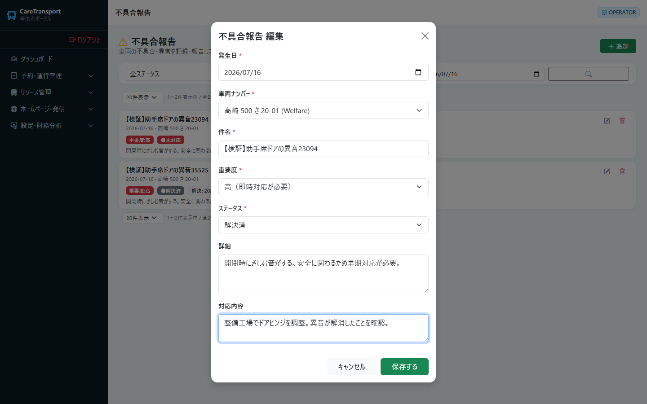Click the chevron beside ホームページ・発信
Screen dimensions: 647x404
91,109
